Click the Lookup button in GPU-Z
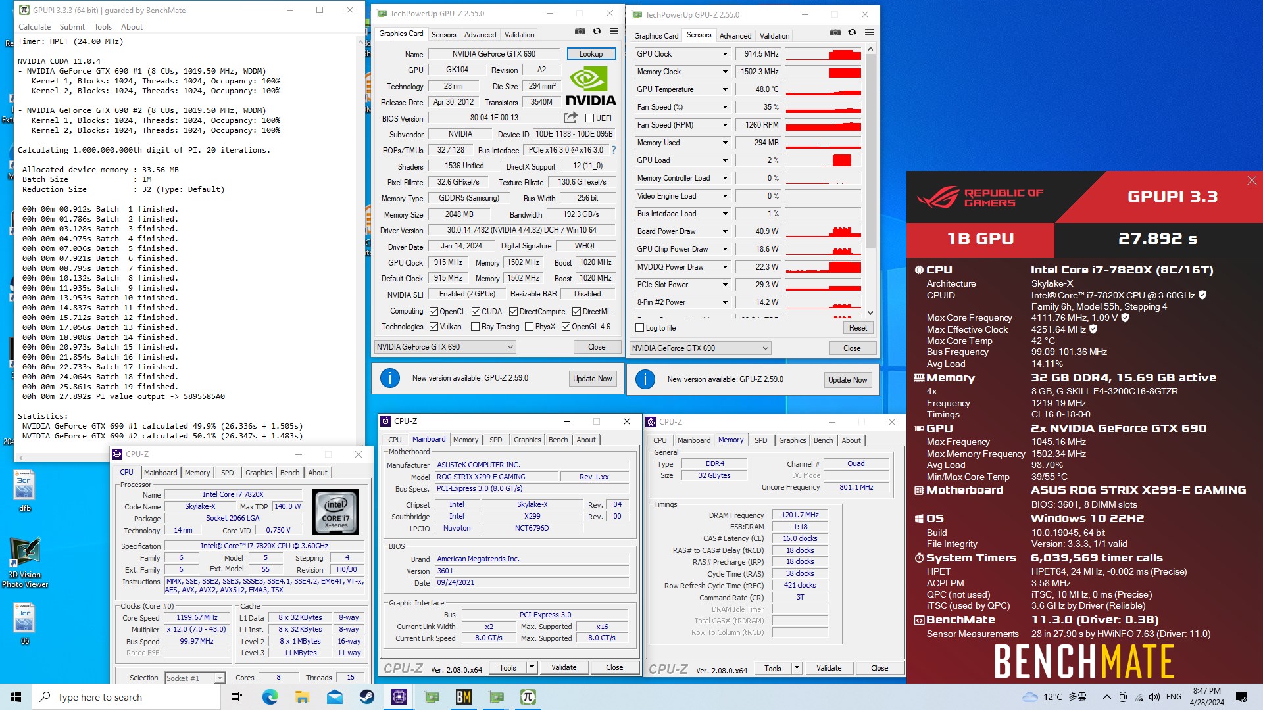The image size is (1263, 710). [591, 54]
